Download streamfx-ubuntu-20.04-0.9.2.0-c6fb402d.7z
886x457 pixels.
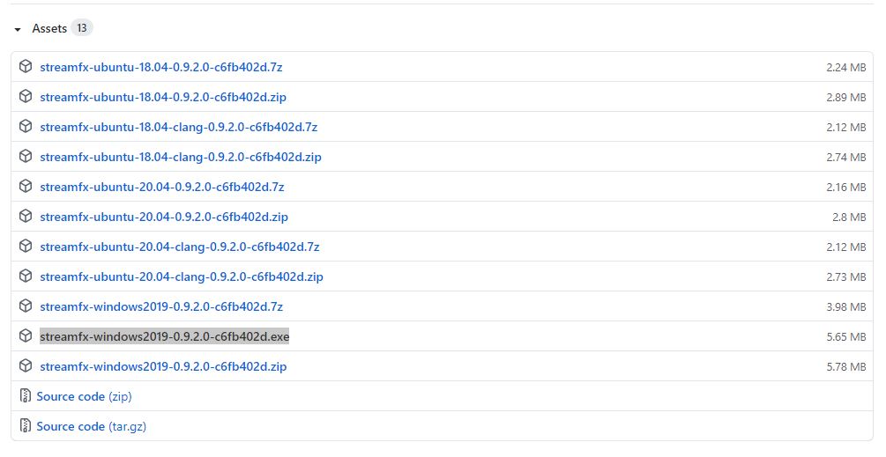(161, 187)
